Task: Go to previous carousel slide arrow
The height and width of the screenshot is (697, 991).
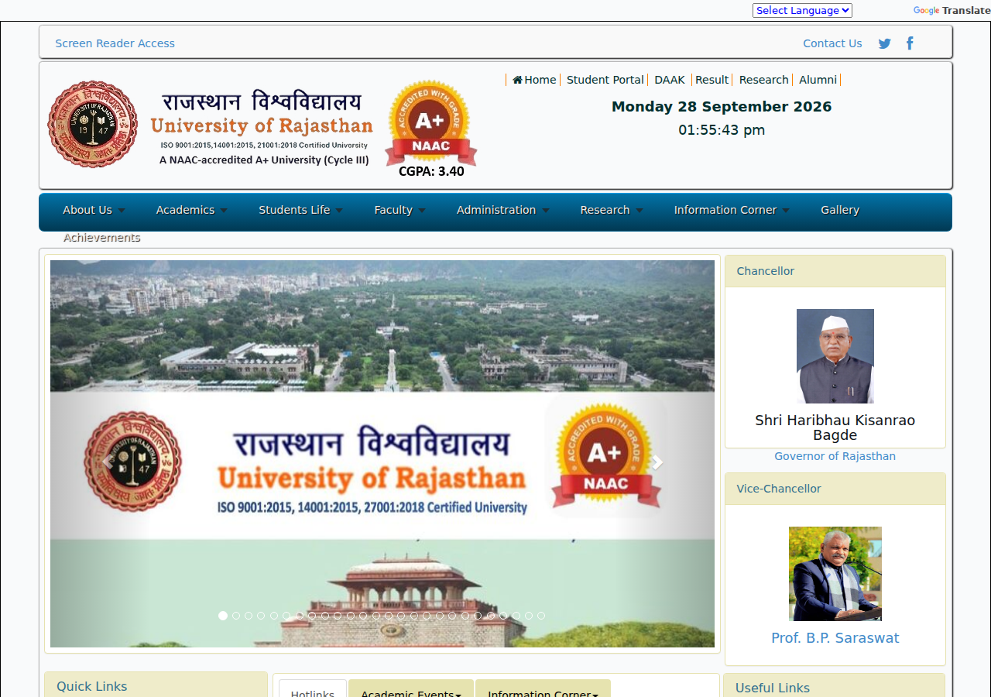Action: tap(108, 462)
